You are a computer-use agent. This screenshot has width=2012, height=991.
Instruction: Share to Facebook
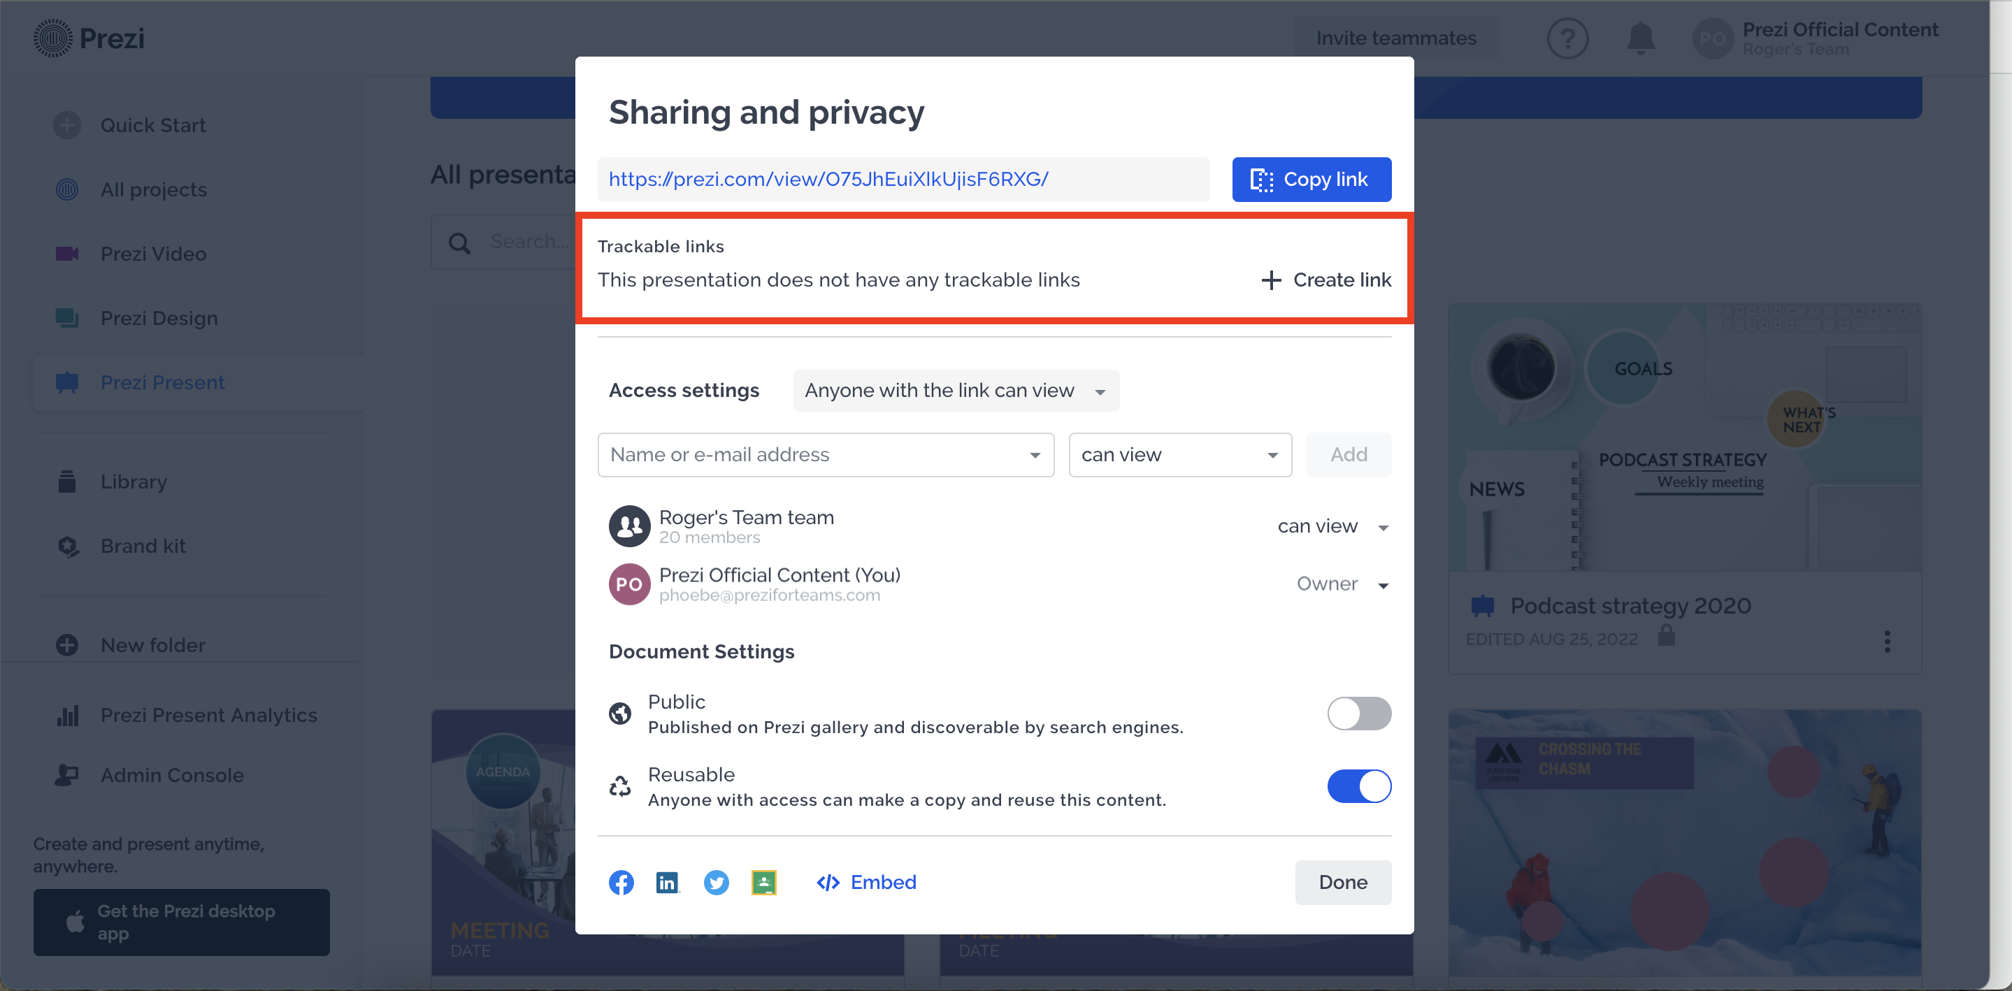[x=621, y=883]
